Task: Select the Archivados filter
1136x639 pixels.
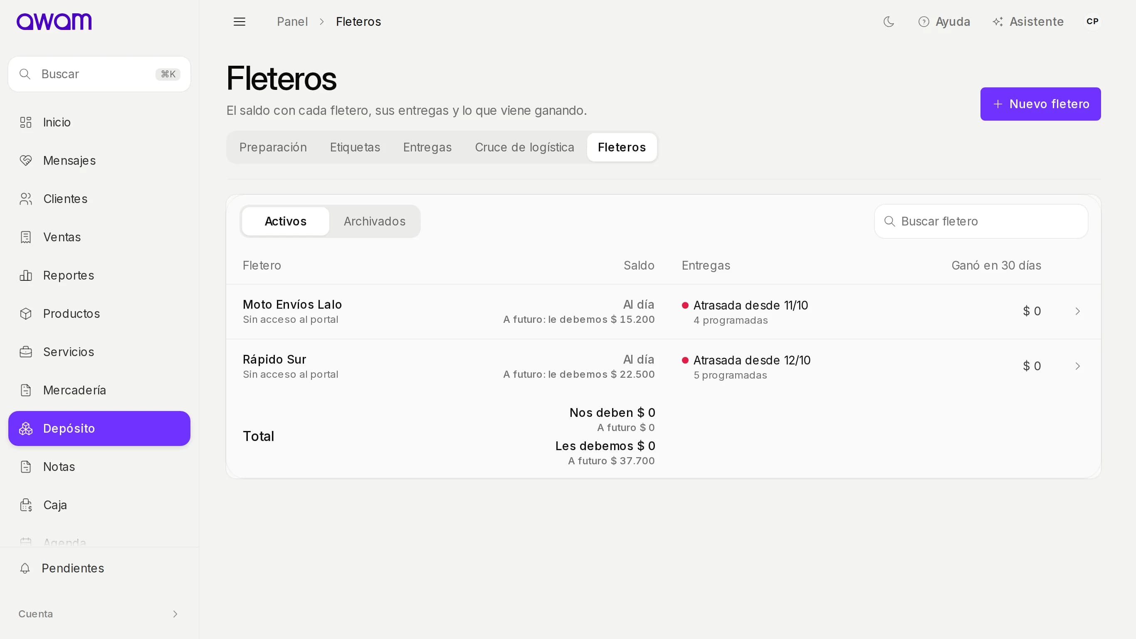Action: [x=374, y=221]
